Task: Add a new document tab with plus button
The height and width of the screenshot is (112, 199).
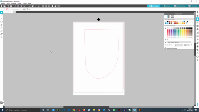Action: point(15,12)
